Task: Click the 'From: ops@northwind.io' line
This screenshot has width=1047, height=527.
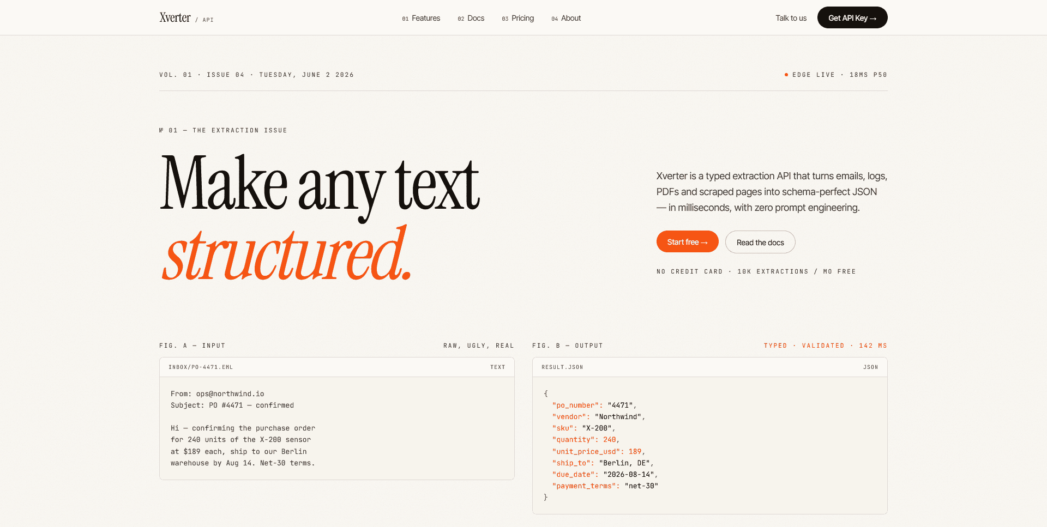Action: 217,393
